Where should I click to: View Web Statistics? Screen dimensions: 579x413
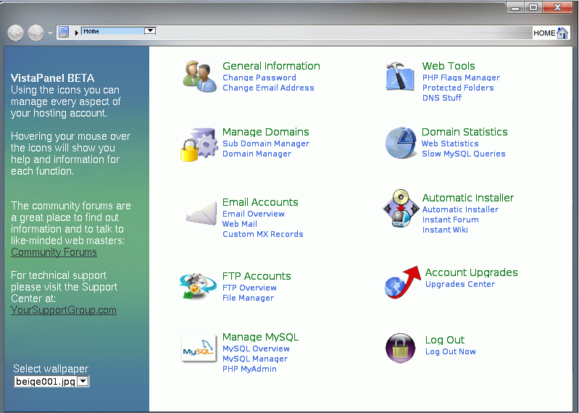(450, 143)
